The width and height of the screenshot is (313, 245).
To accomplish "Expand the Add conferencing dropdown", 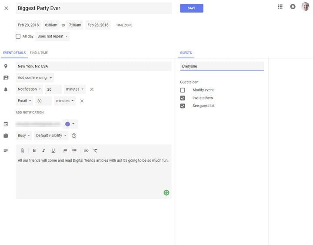I will 35,78.
